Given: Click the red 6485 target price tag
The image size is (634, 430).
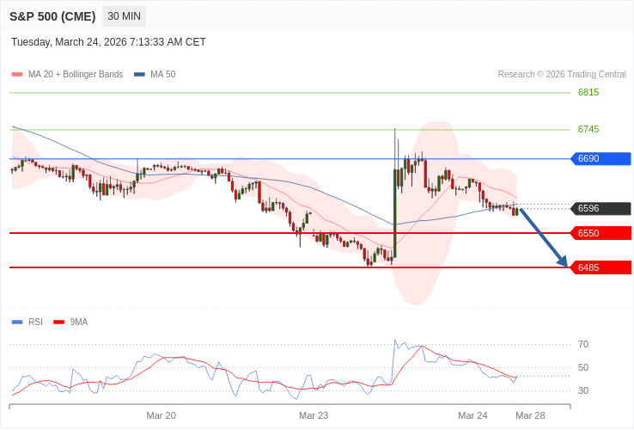Looking at the screenshot, I should click(600, 267).
